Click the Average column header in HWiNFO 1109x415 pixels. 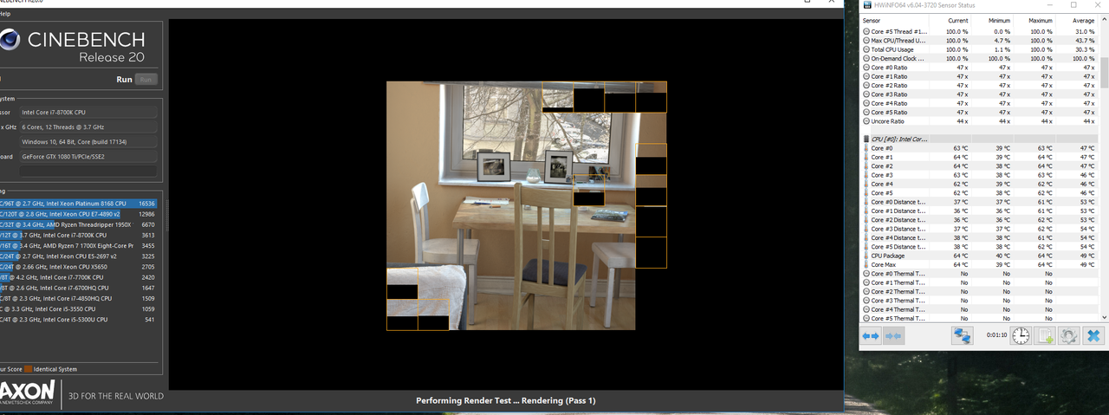tap(1077, 19)
